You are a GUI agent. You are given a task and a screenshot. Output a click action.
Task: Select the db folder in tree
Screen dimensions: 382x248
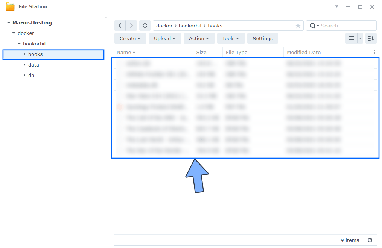[31, 75]
